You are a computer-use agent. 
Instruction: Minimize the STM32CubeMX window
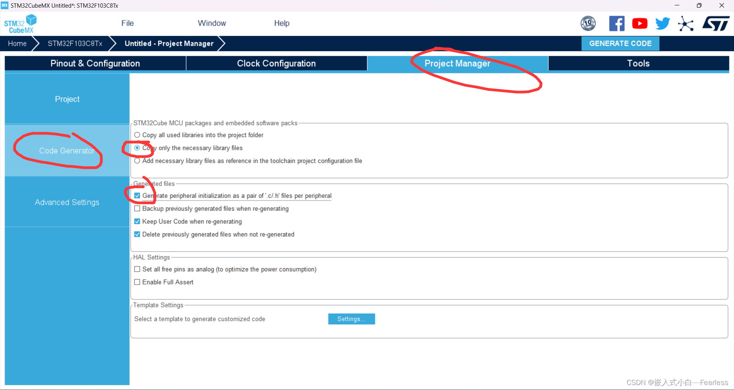click(677, 5)
